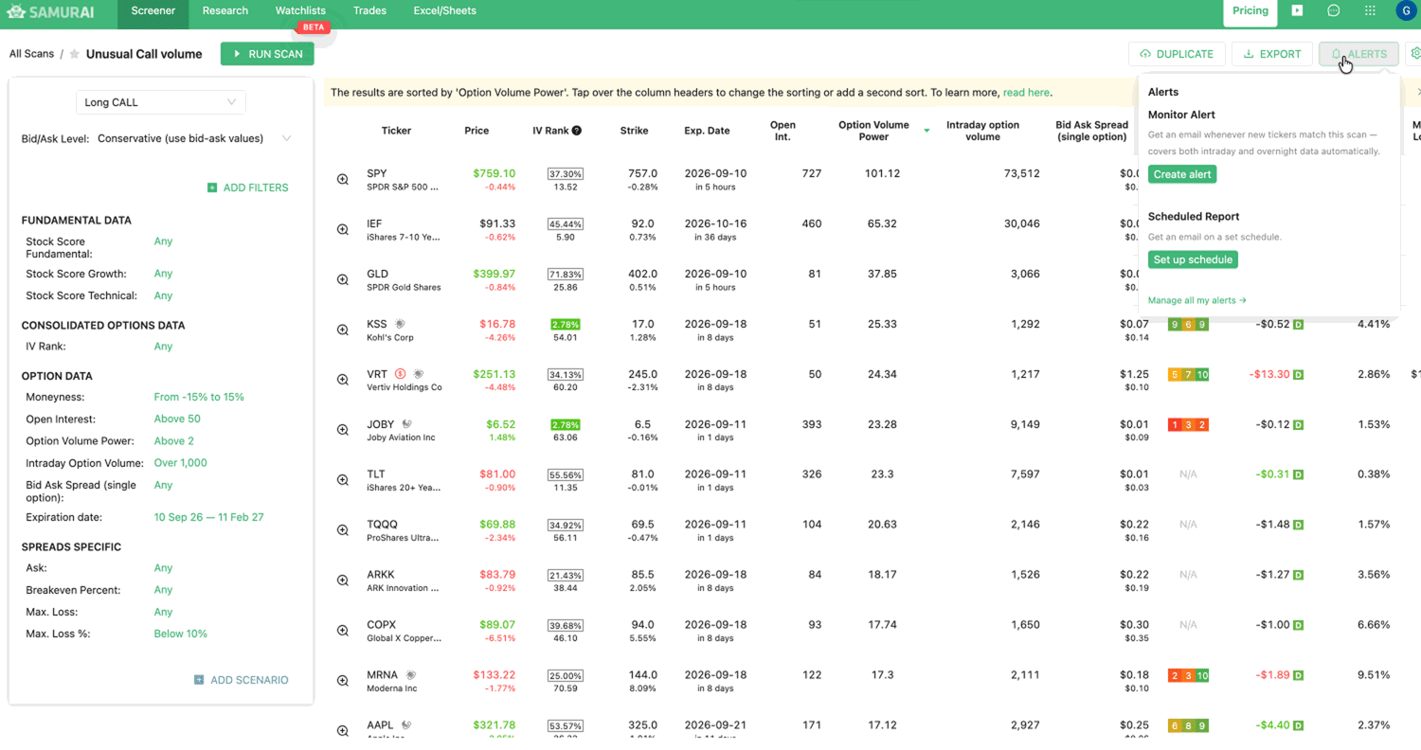Screen dimensions: 1421x750
Task: Open magnifier details for JOBY row
Action: coord(343,430)
